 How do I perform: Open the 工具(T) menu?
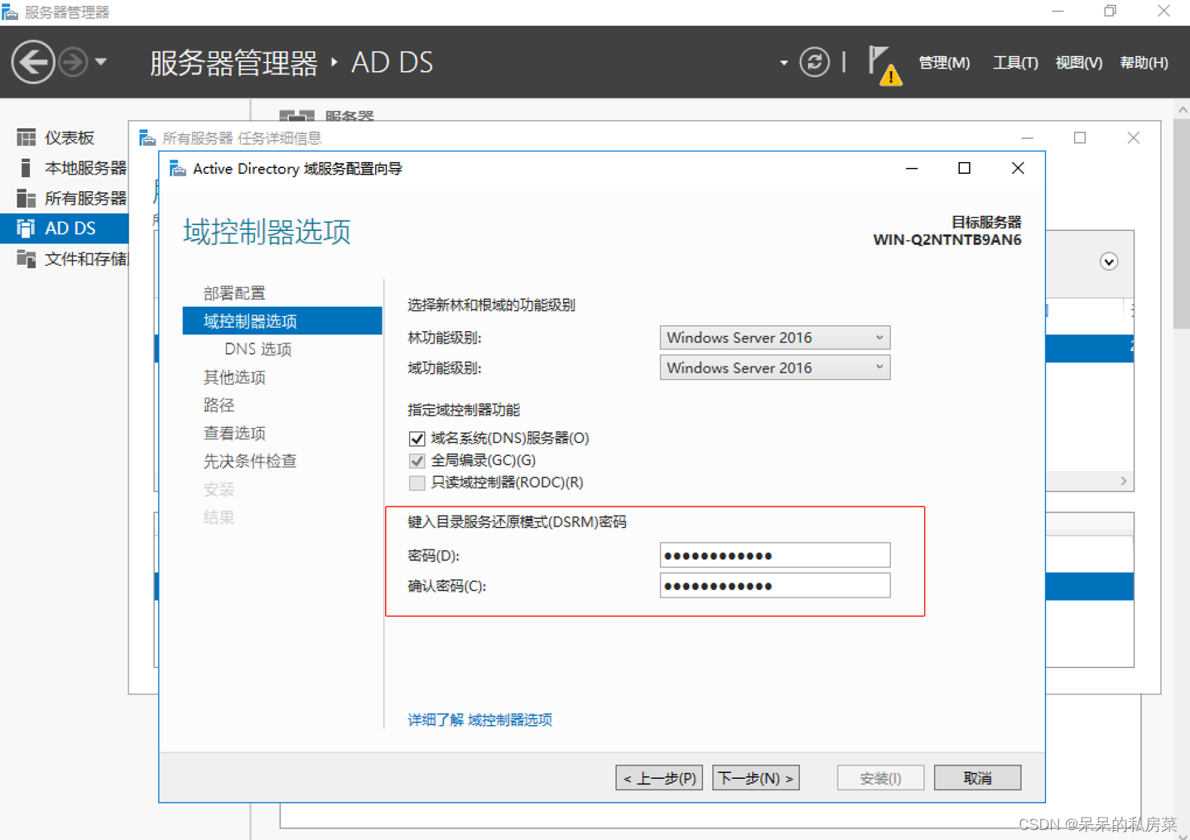(1015, 63)
